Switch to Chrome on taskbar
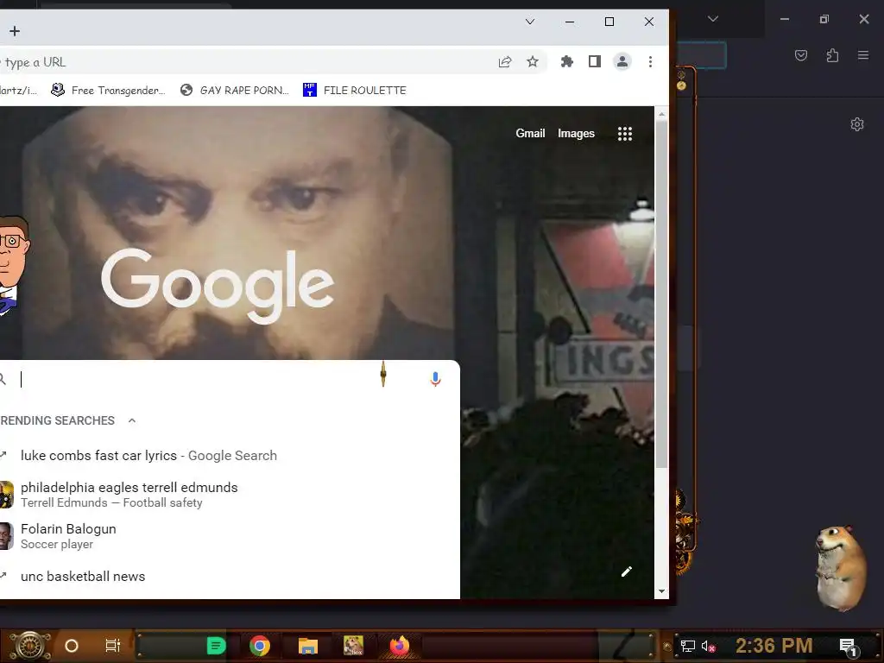Image resolution: width=884 pixels, height=663 pixels. [259, 646]
